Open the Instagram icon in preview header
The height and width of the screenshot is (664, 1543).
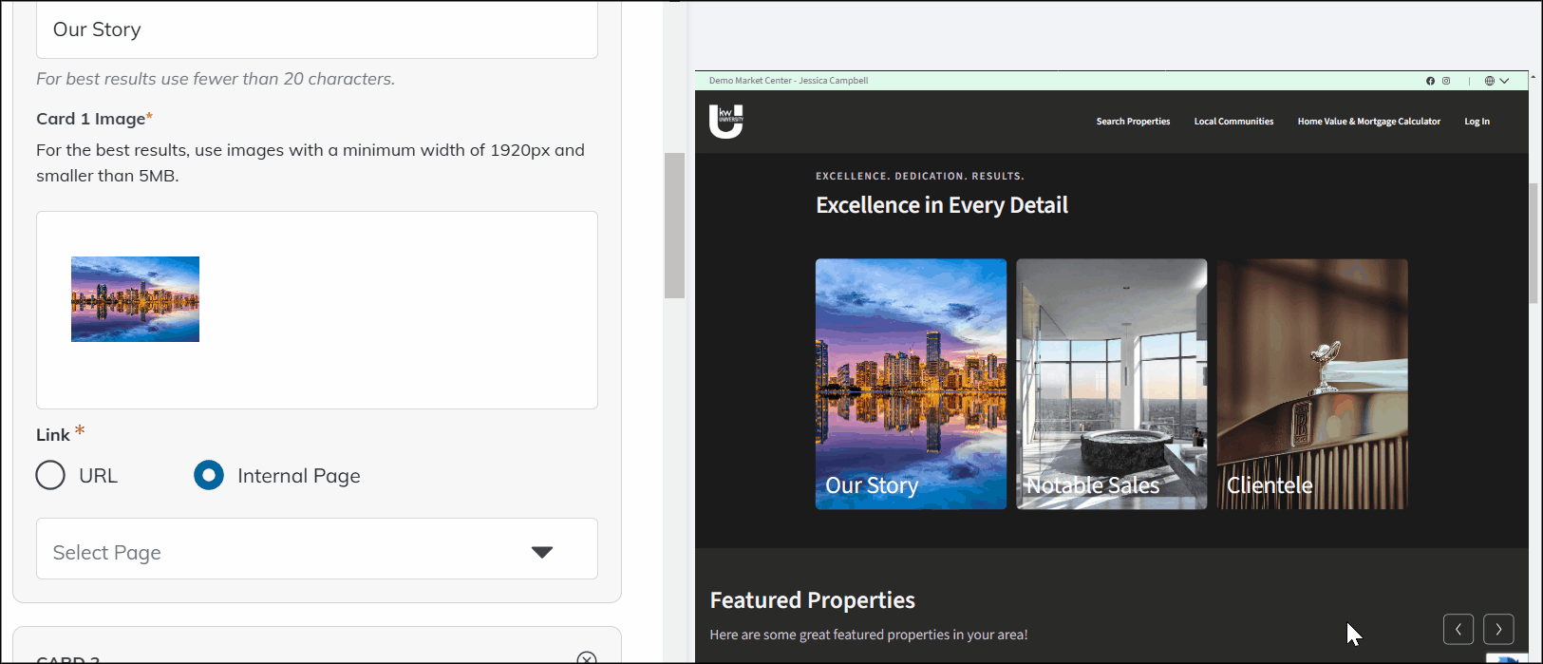[x=1446, y=81]
